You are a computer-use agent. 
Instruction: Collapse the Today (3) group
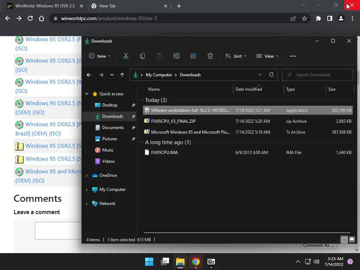pos(142,100)
